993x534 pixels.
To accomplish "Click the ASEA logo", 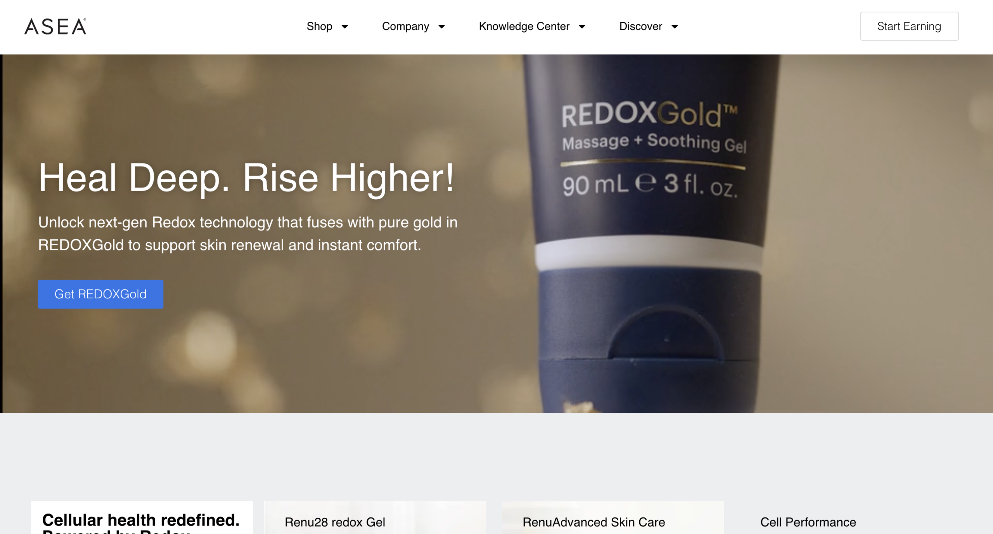I will coord(55,26).
